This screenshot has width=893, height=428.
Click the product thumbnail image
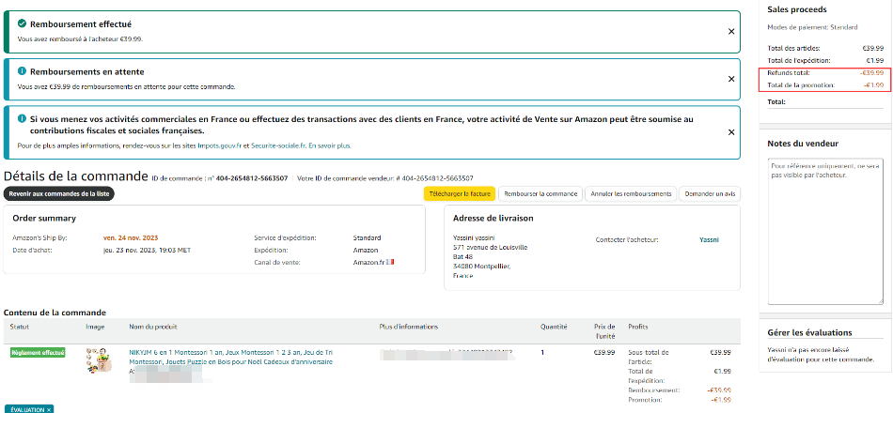(96, 360)
